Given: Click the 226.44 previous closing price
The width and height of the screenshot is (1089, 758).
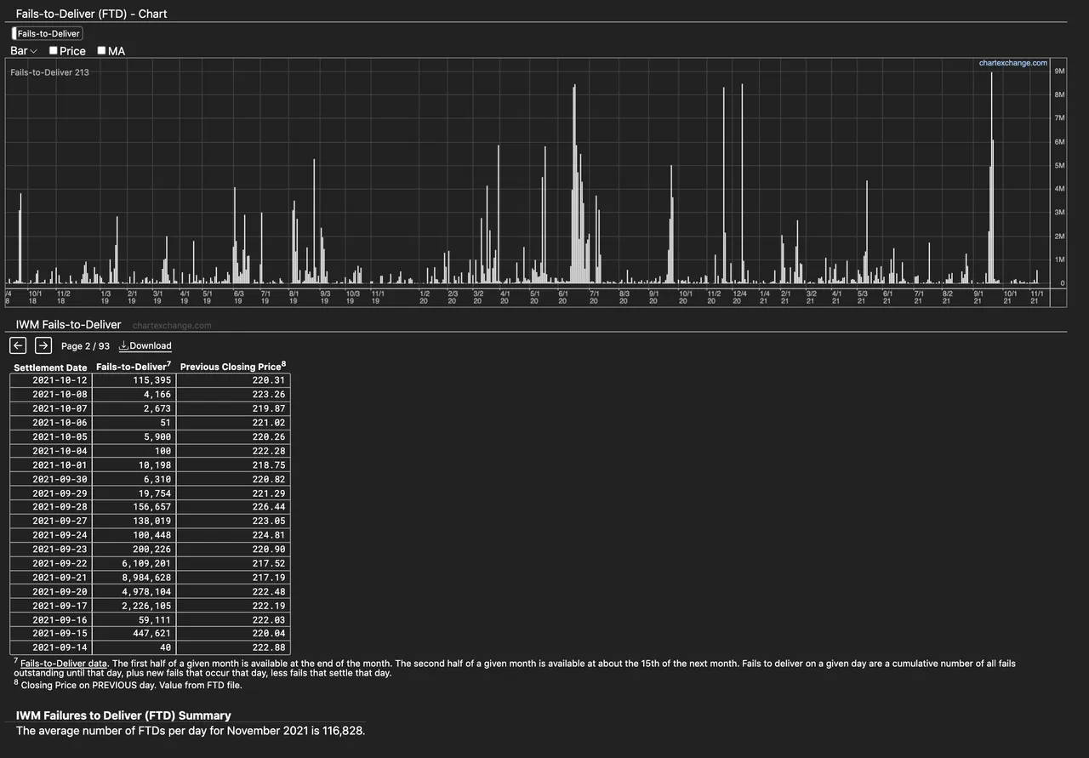Looking at the screenshot, I should pyautogui.click(x=269, y=507).
